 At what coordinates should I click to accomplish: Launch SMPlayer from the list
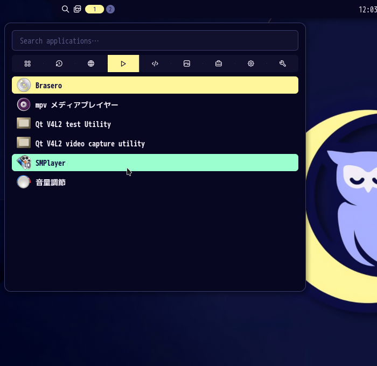point(155,163)
